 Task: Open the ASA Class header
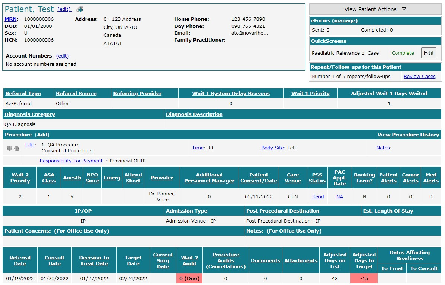click(49, 178)
